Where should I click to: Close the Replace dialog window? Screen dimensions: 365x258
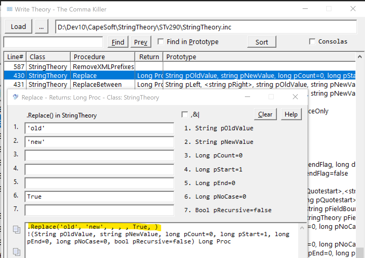[x=295, y=97]
